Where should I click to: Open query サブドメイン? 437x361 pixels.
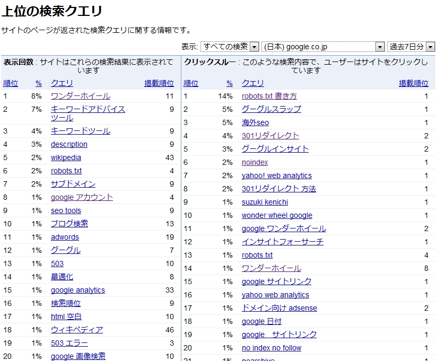click(73, 184)
